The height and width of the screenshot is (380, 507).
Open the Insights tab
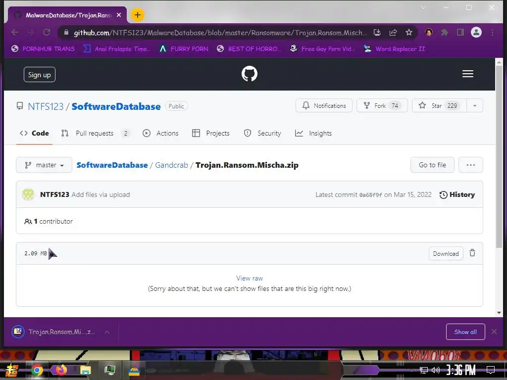(313, 133)
